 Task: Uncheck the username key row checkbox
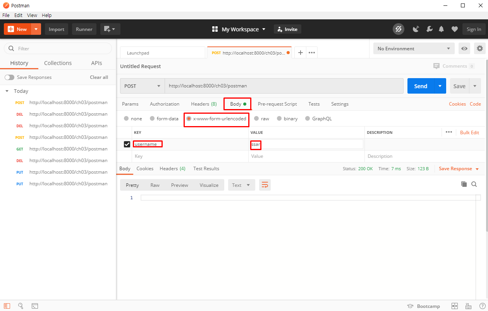[127, 144]
